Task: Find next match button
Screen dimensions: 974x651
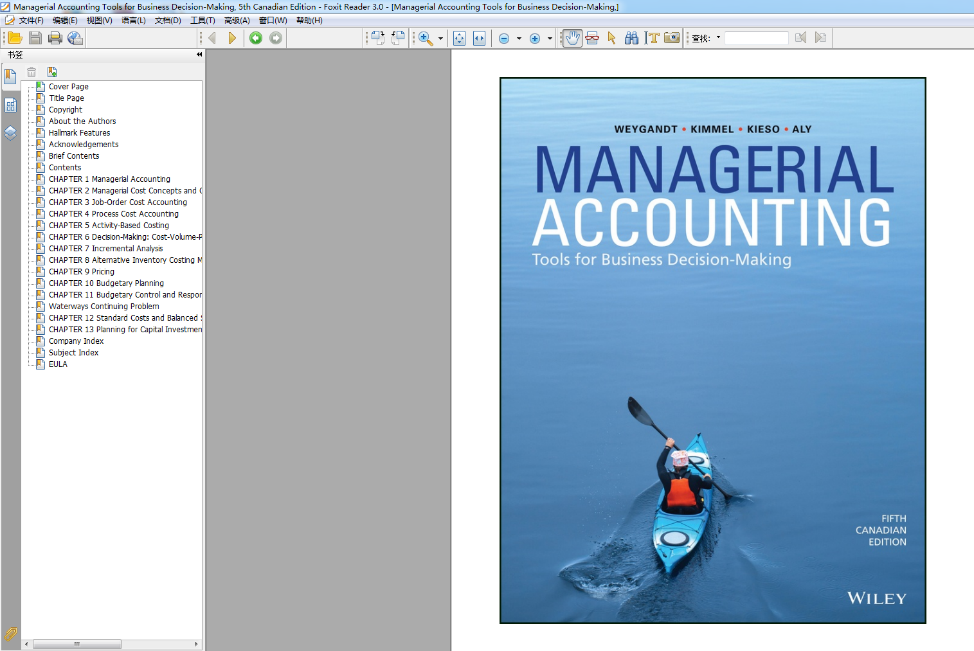Action: [820, 38]
